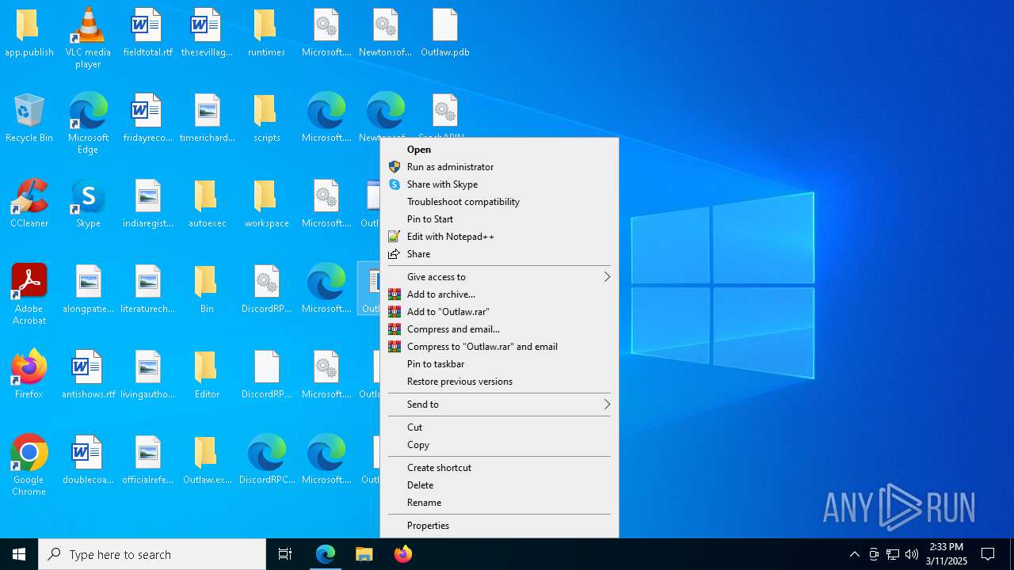Choose Rename in context menu
This screenshot has width=1014, height=570.
[499, 503]
